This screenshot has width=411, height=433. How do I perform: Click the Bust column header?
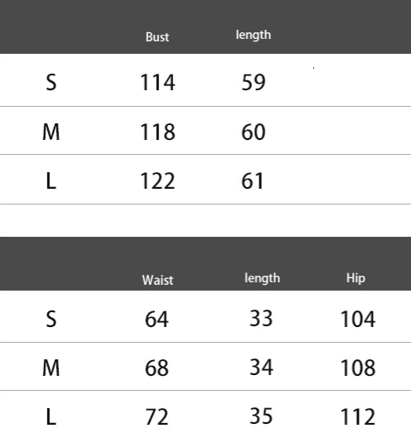pyautogui.click(x=157, y=37)
